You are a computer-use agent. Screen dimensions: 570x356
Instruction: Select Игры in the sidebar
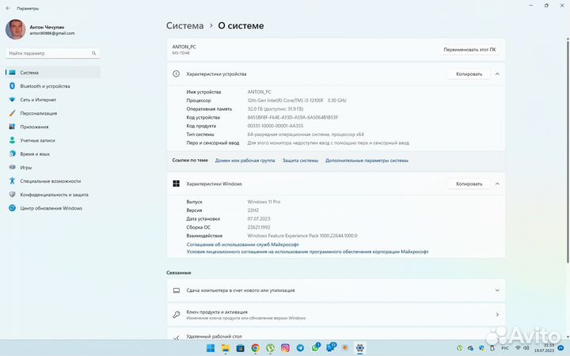point(26,167)
